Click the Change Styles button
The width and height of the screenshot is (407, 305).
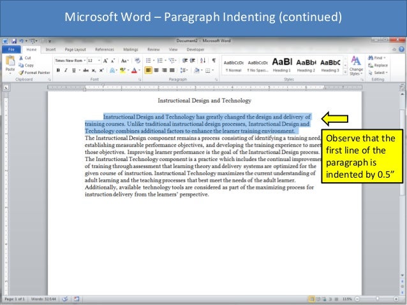tap(356, 66)
